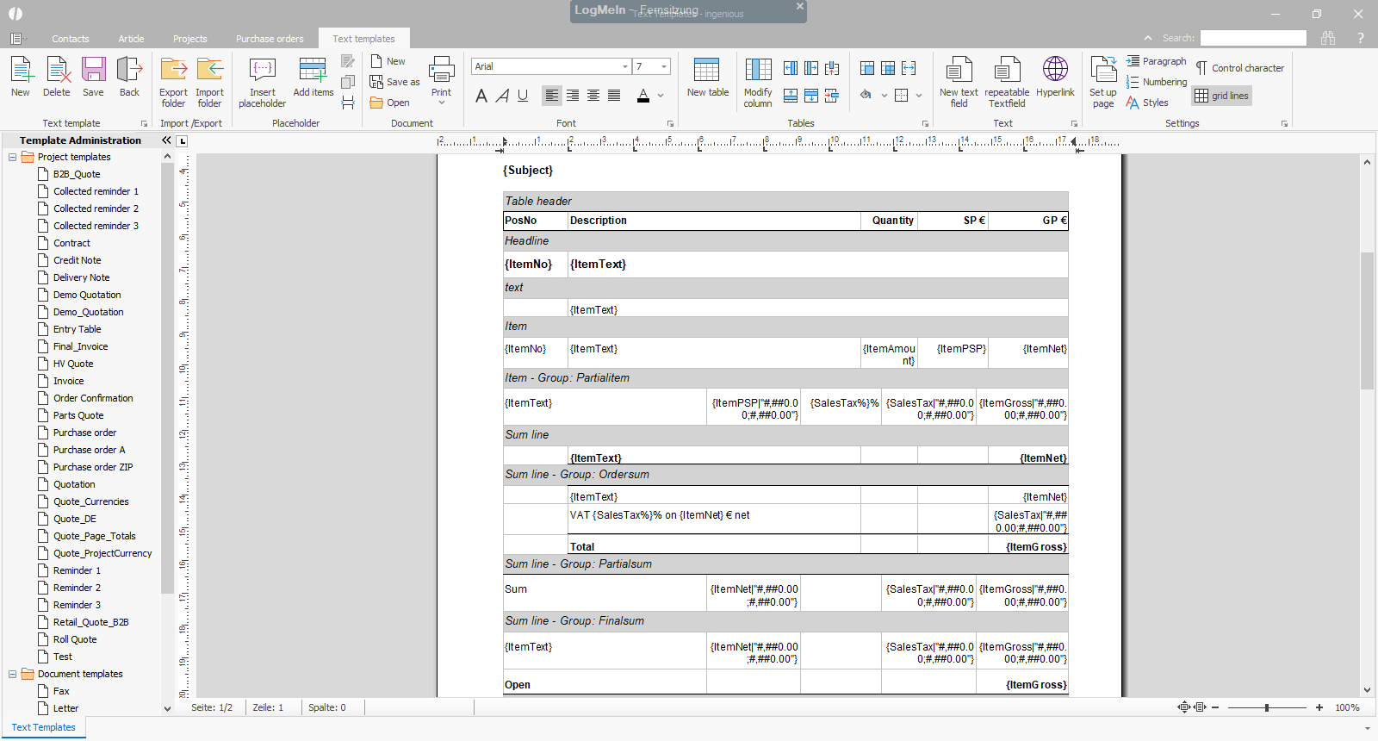Open the Contacts tab

click(70, 39)
